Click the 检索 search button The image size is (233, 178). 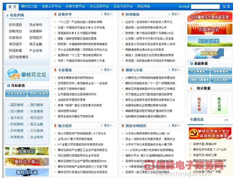point(226,6)
